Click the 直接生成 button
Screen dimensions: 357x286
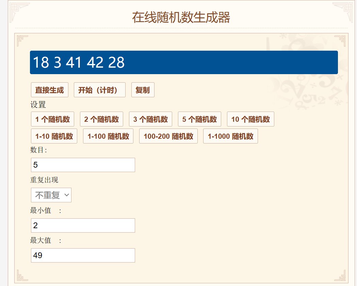tap(50, 90)
